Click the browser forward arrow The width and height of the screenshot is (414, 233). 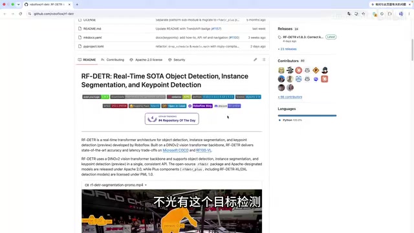point(13,14)
